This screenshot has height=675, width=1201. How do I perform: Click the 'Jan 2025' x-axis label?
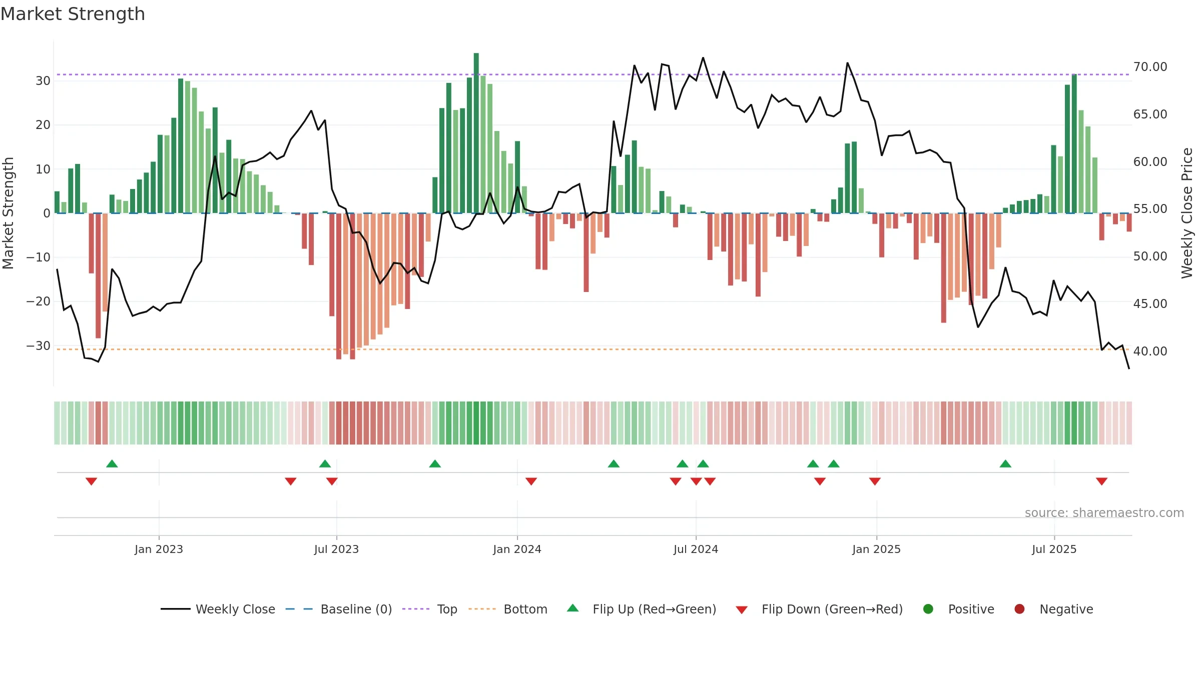pos(876,549)
